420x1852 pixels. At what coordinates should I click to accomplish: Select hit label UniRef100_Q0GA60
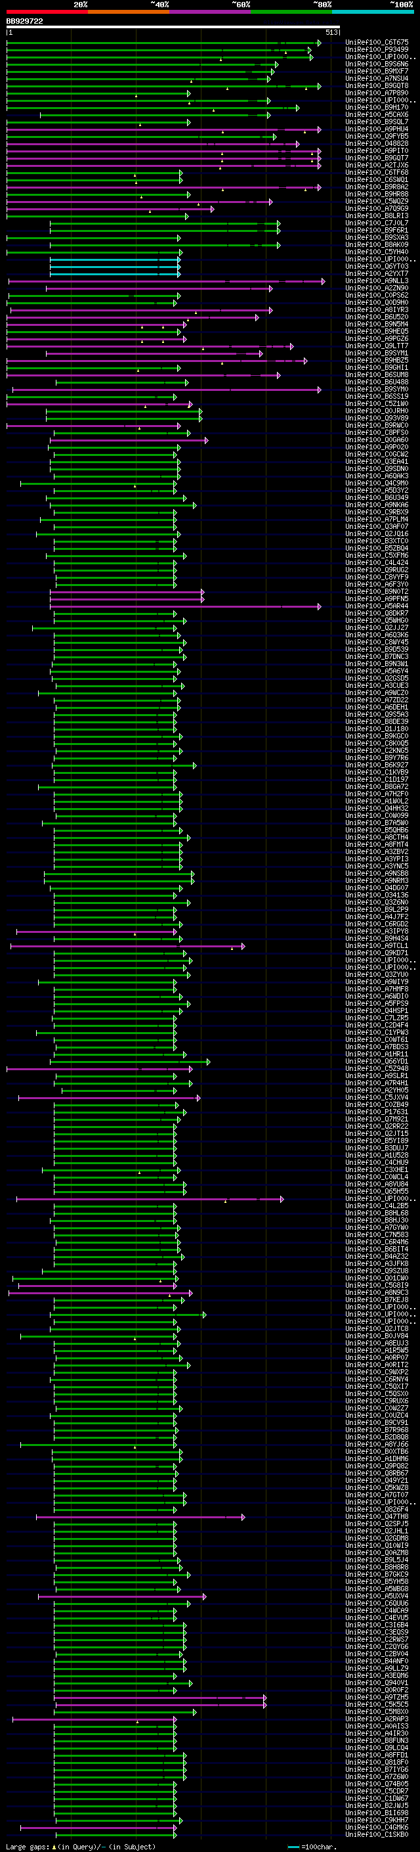click(x=377, y=440)
